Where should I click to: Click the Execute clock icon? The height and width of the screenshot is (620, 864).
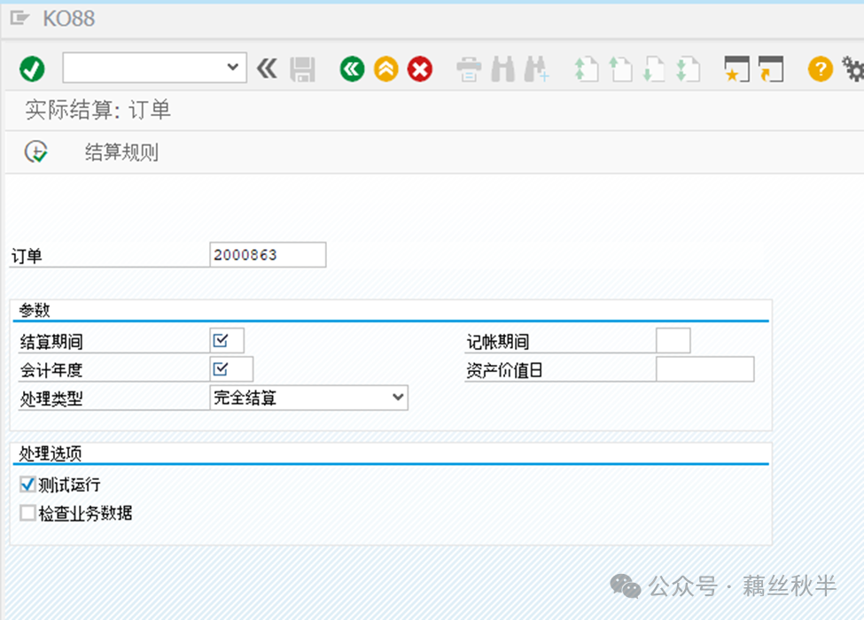36,152
